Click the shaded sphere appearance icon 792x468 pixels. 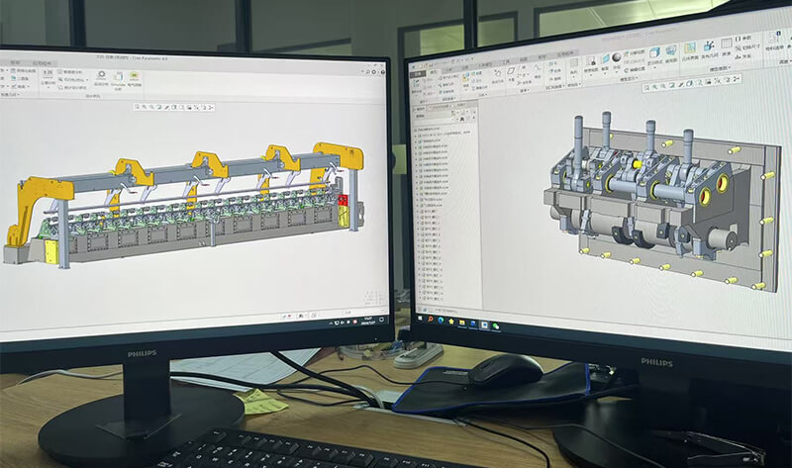(x=616, y=57)
